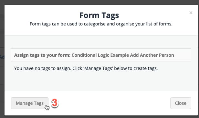Select the "Form Tags" dialog heading
199x118 pixels.
[x=99, y=15]
